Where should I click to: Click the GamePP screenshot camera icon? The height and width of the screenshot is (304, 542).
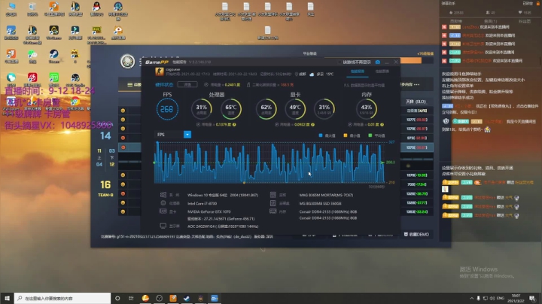tap(378, 62)
